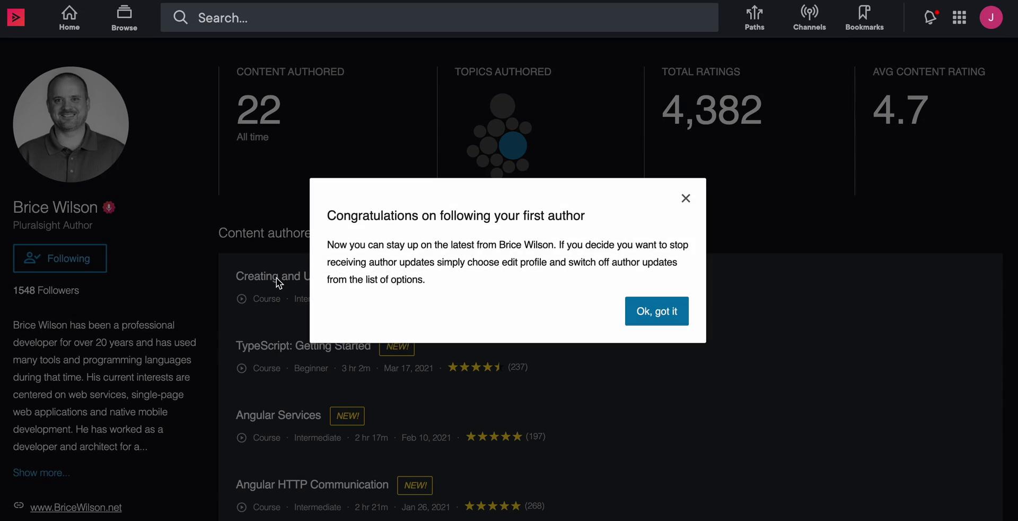
Task: Click the 4.7 average content rating value
Action: [x=900, y=110]
